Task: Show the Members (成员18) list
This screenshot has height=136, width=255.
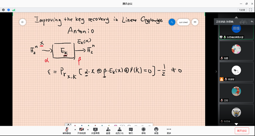Action: click(x=119, y=131)
